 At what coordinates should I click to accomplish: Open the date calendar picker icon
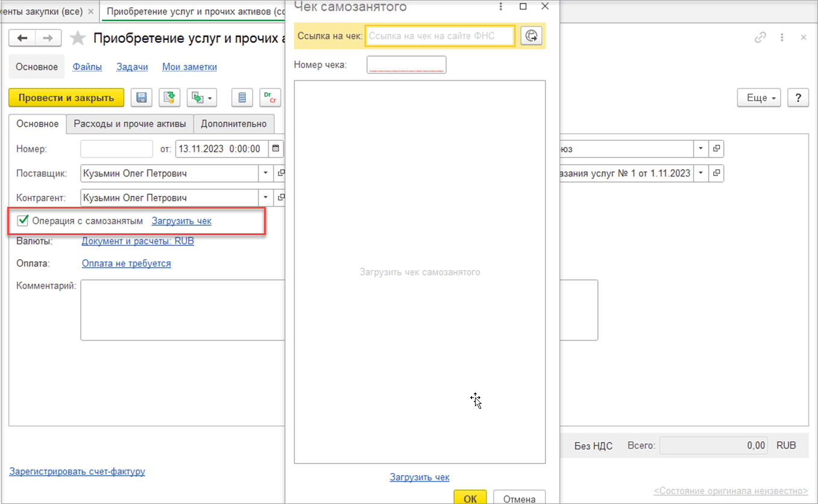pos(275,148)
